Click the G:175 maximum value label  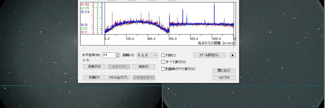pos(85,8)
